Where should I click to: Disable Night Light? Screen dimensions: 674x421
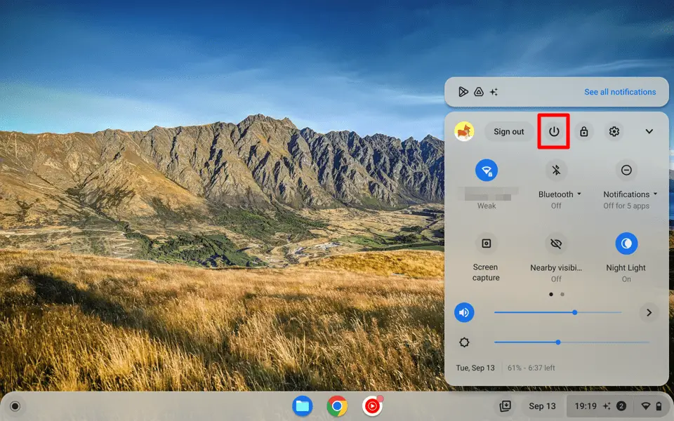pos(626,243)
